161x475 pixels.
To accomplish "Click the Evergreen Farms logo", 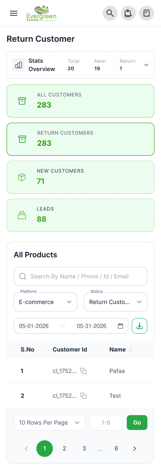I will [x=41, y=13].
